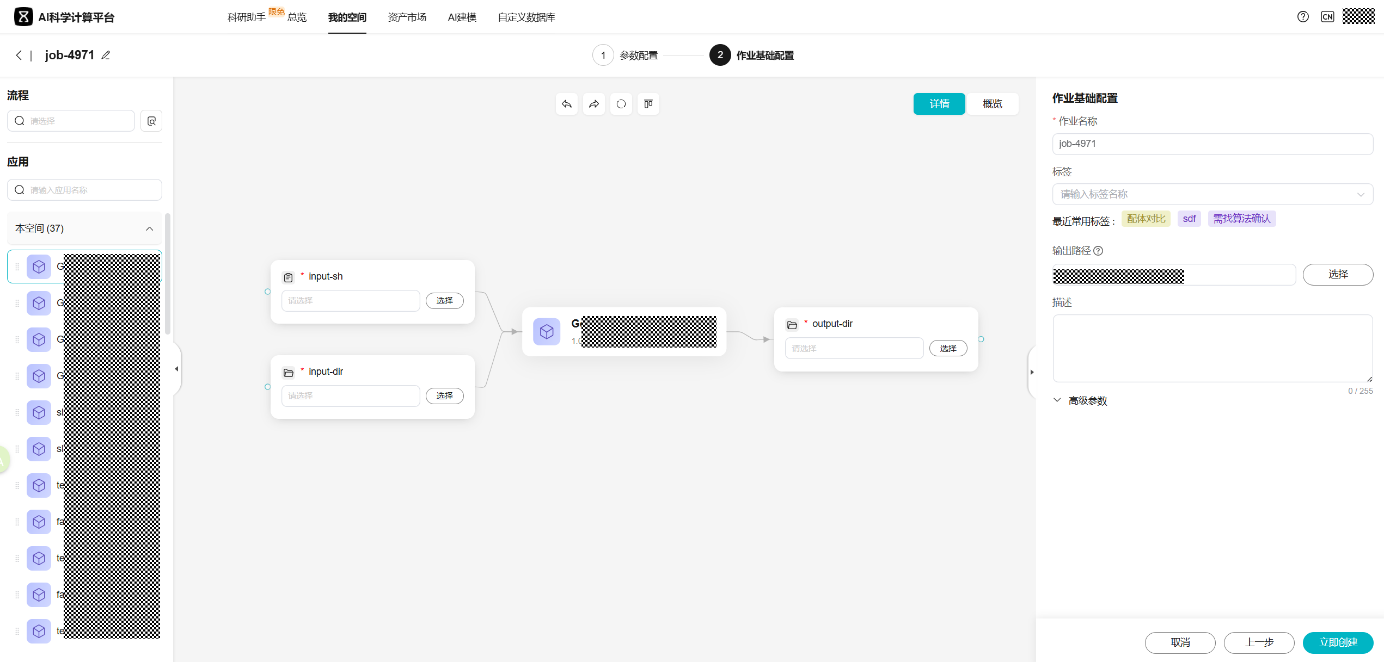Screen dimensions: 1384x662
Task: Click the CN language switch icon
Action: coord(1327,17)
